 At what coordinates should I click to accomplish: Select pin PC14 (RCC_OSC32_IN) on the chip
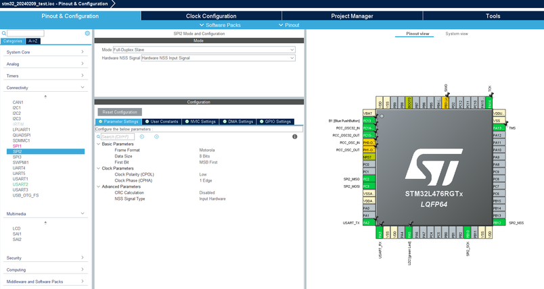[x=369, y=128]
